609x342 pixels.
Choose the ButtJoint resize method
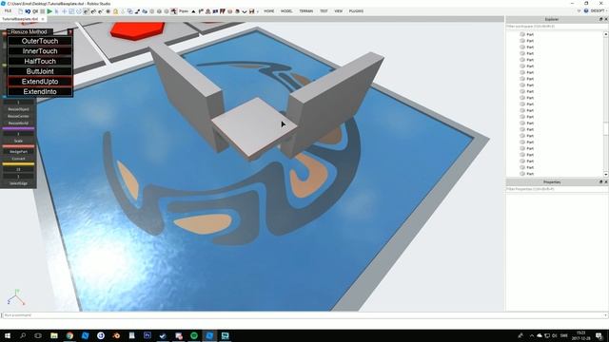coord(40,71)
